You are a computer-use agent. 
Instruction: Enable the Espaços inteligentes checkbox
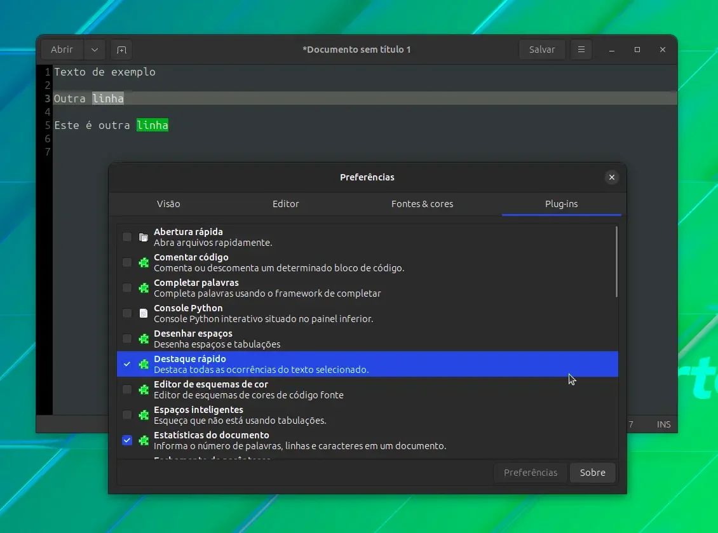pyautogui.click(x=127, y=415)
